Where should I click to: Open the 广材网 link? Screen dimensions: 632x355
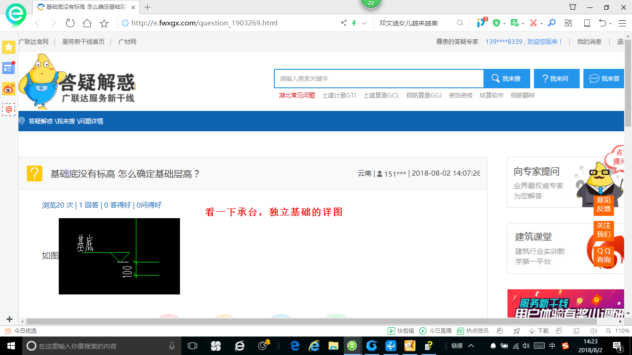click(127, 42)
